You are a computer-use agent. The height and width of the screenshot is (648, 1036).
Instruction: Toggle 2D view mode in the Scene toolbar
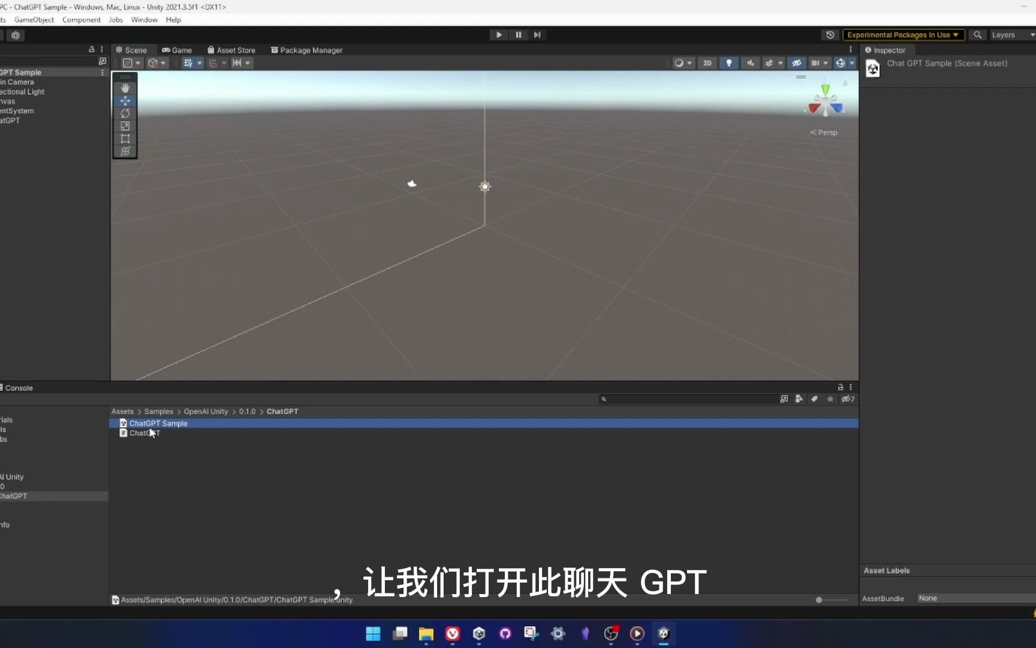tap(707, 62)
